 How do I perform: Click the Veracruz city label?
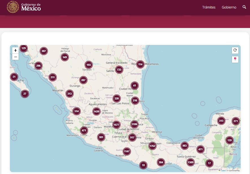click(x=157, y=132)
